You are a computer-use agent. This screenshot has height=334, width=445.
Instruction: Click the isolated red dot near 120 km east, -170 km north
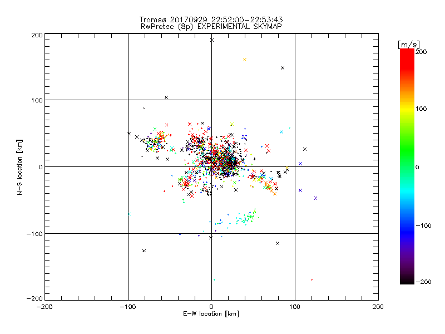click(x=312, y=280)
